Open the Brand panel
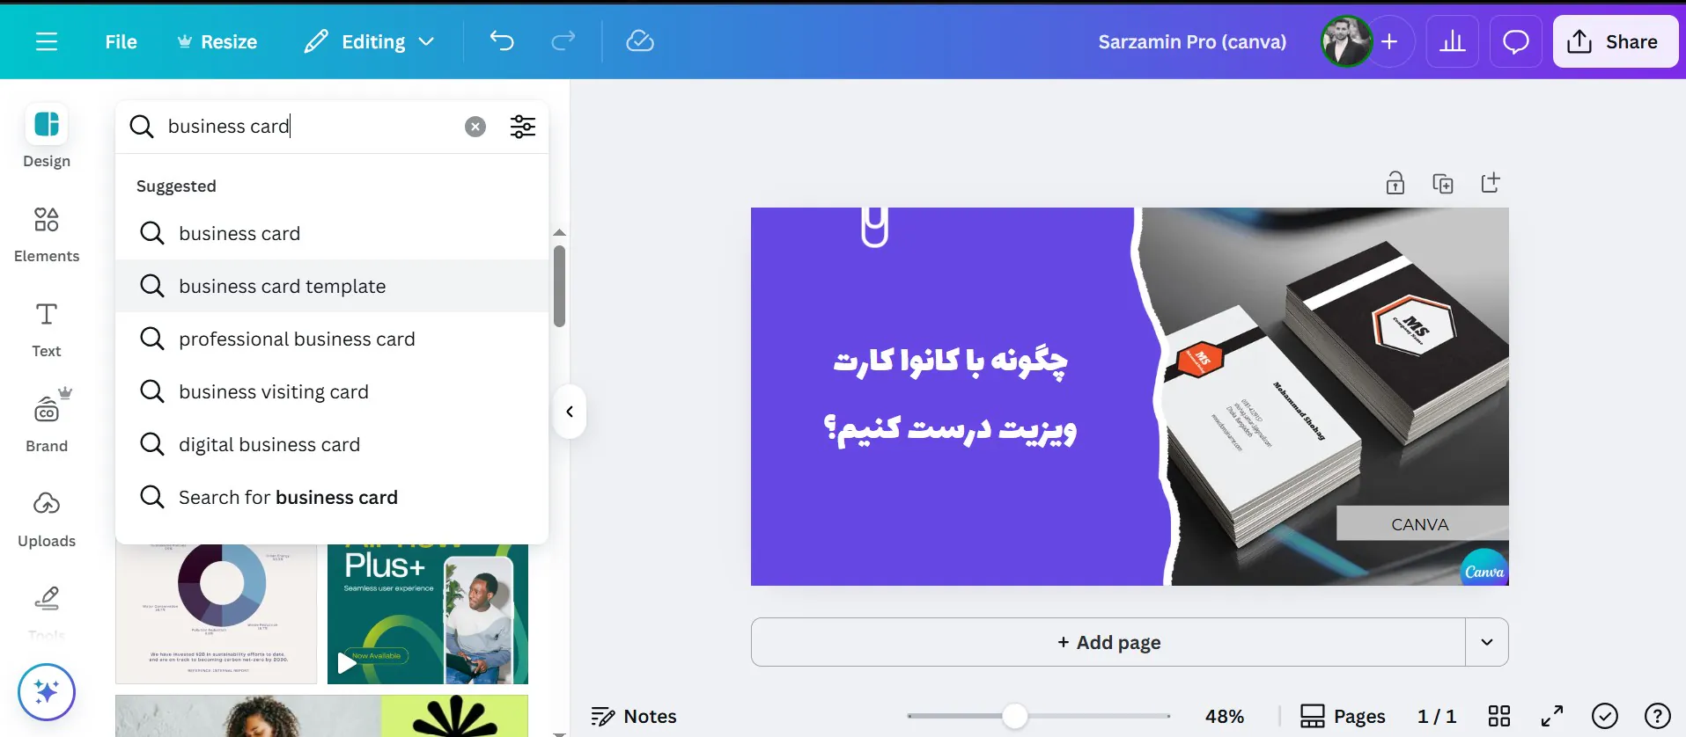1686x737 pixels. 47,422
